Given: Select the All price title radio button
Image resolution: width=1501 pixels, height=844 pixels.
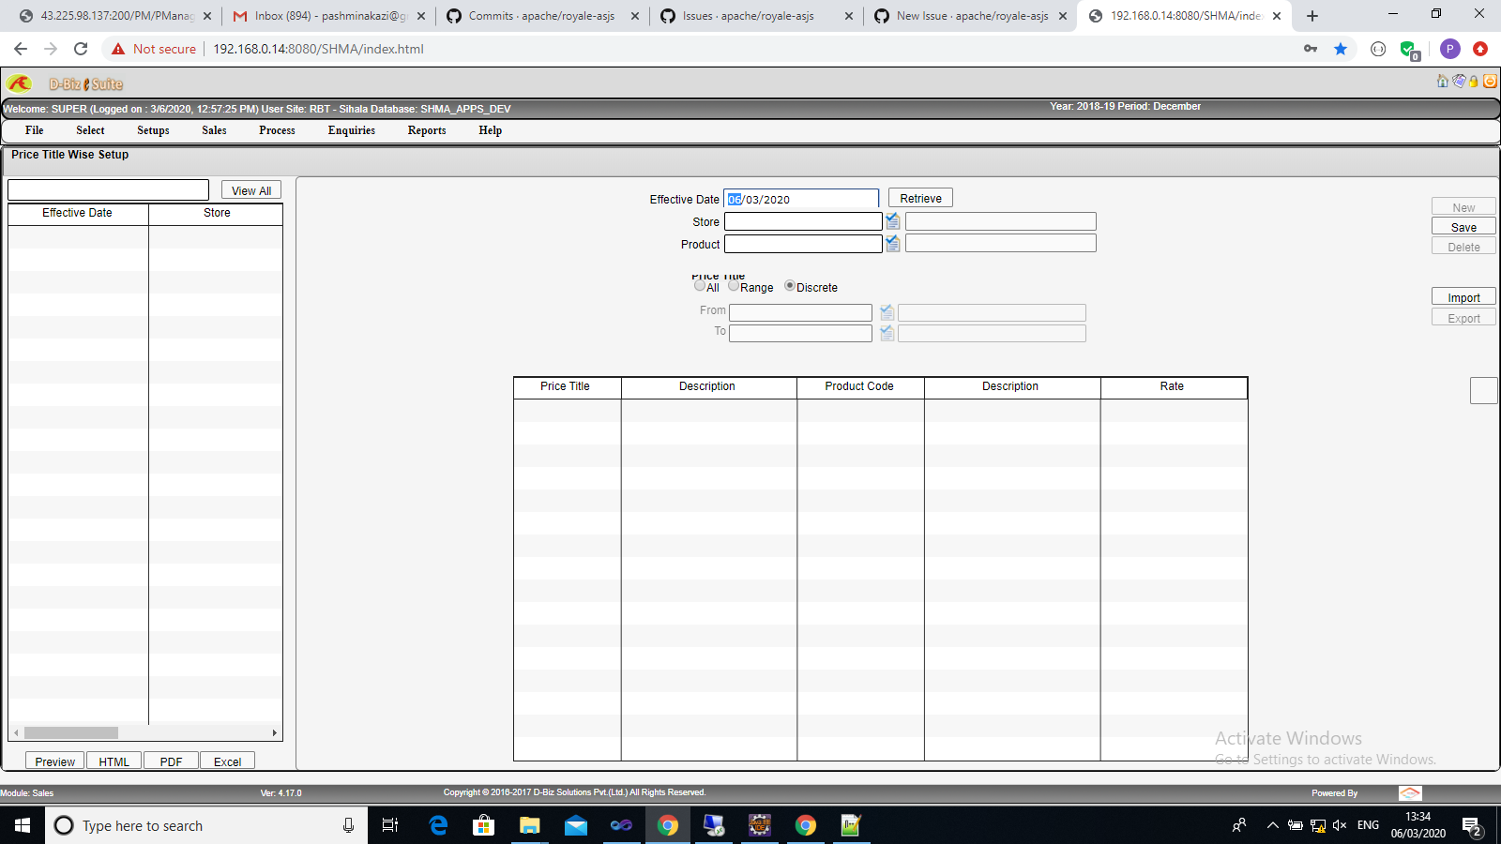Looking at the screenshot, I should pos(701,286).
